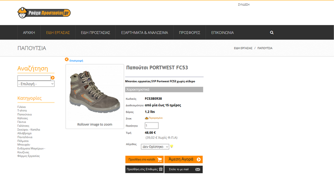Click the Ρούχα Προστασίας site logo
Screen dimensions: 334x176
[45, 13]
